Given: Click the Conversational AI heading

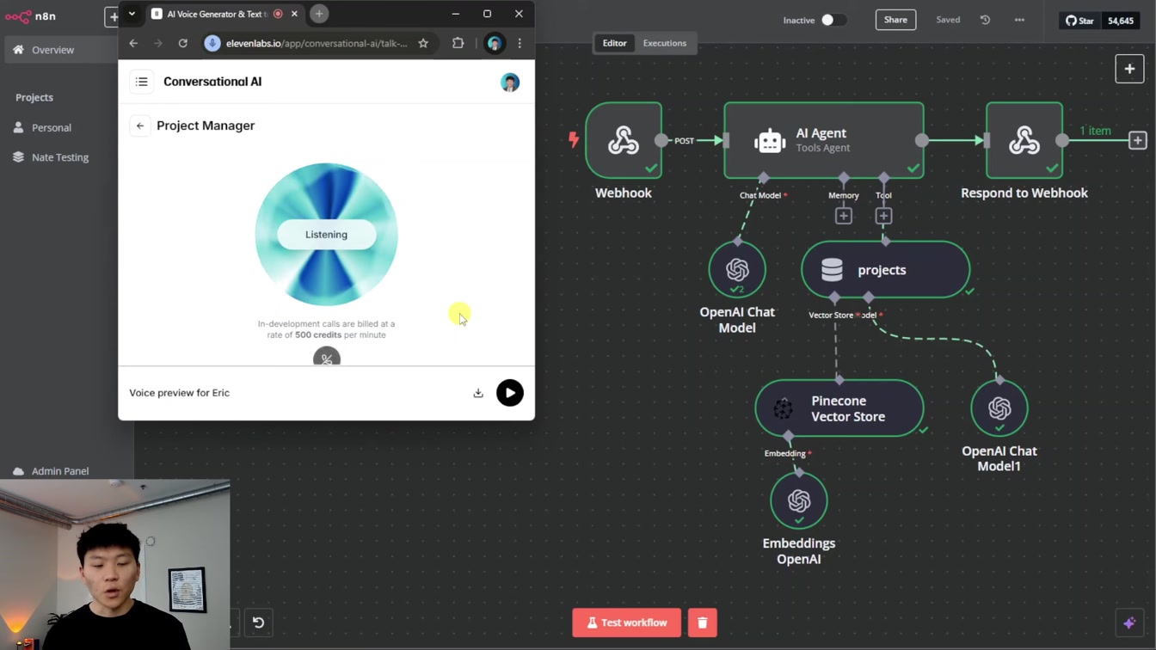Looking at the screenshot, I should tap(212, 82).
